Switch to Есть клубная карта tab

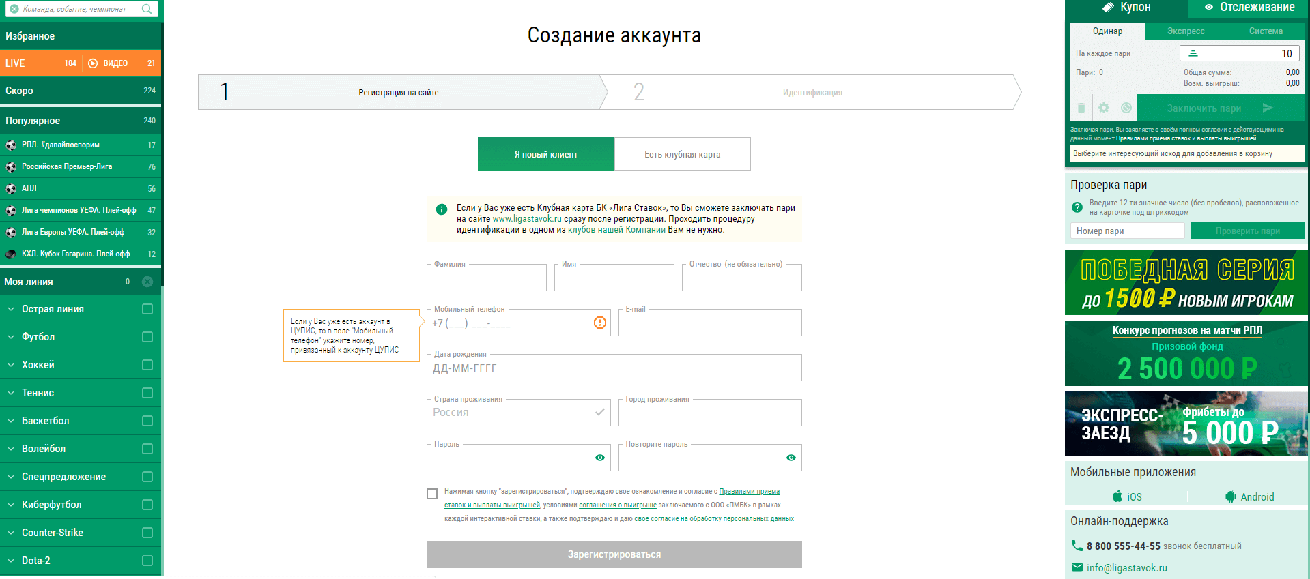683,154
